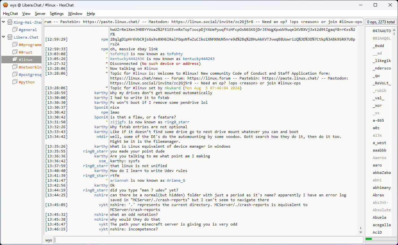Screen dimensions: 398x245
Task: Click the HexChat app icon in title bar
Action: 5,5
